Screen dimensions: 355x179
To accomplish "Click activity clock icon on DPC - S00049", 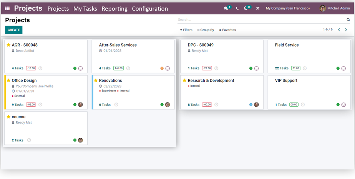I will click(x=216, y=68).
